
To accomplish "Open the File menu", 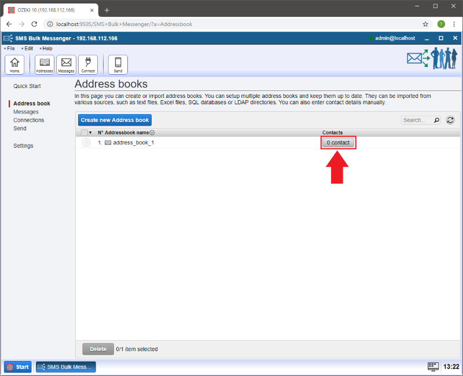I will [x=10, y=48].
